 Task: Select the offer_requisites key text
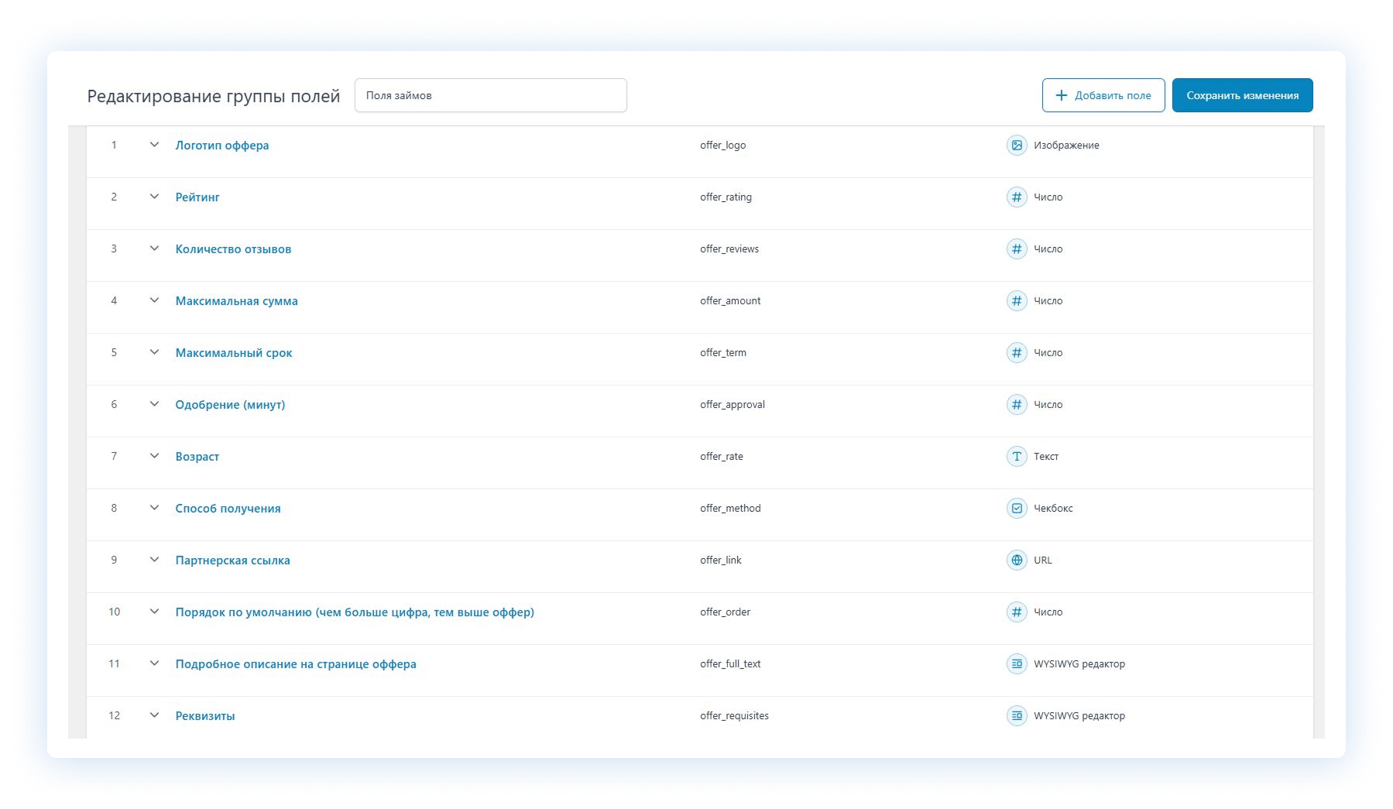tap(734, 716)
